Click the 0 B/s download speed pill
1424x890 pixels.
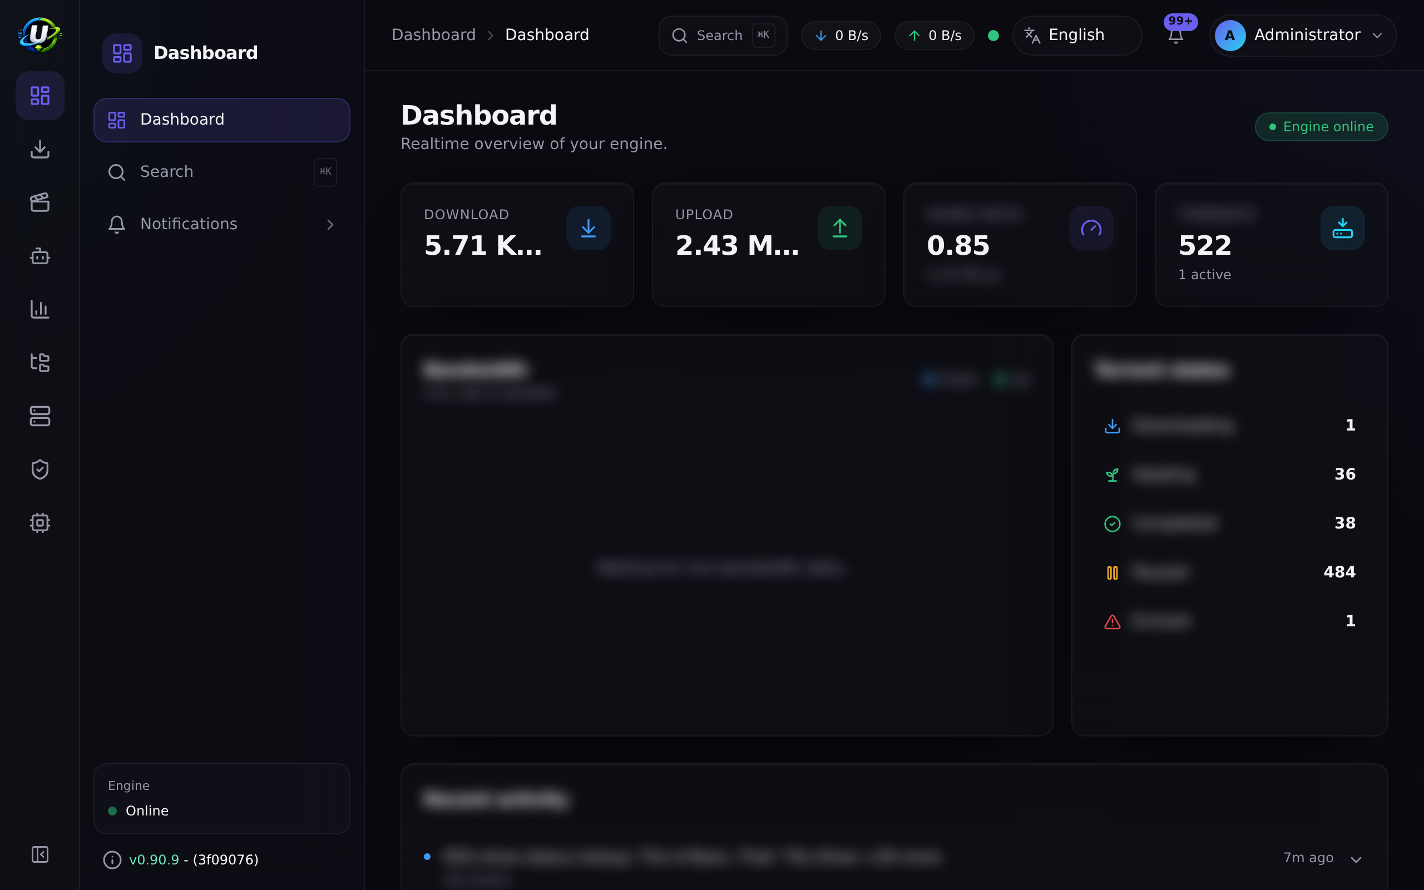tap(841, 35)
